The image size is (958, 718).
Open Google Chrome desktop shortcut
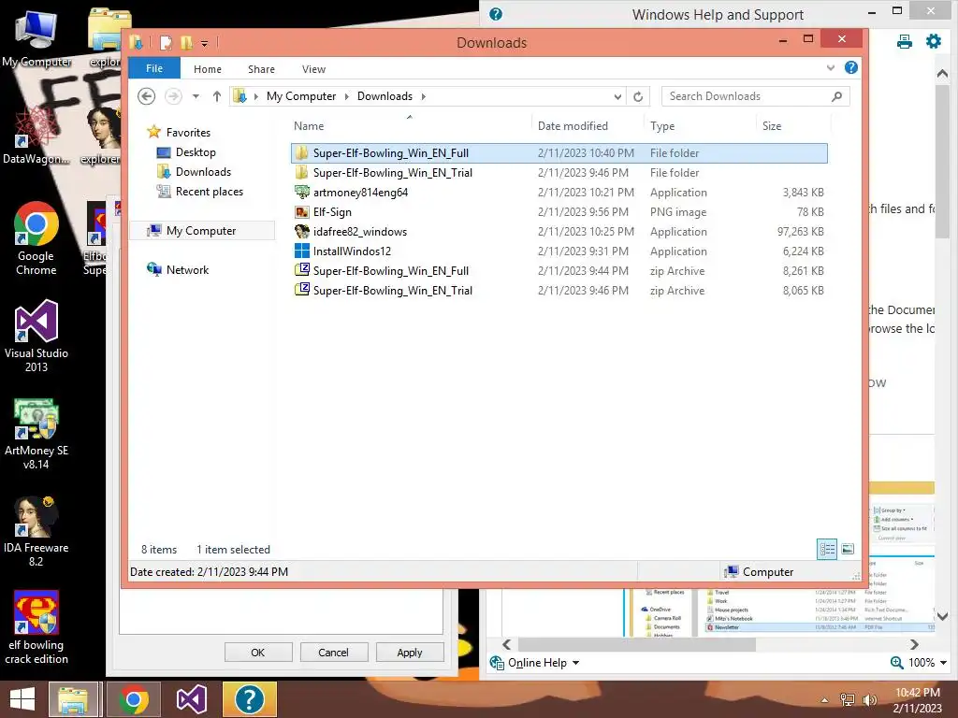[36, 238]
